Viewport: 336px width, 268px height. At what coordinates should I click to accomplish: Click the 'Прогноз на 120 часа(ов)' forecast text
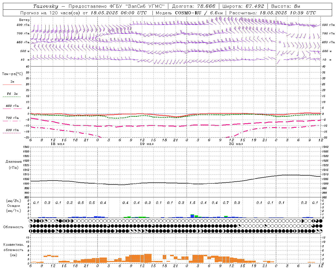point(50,13)
